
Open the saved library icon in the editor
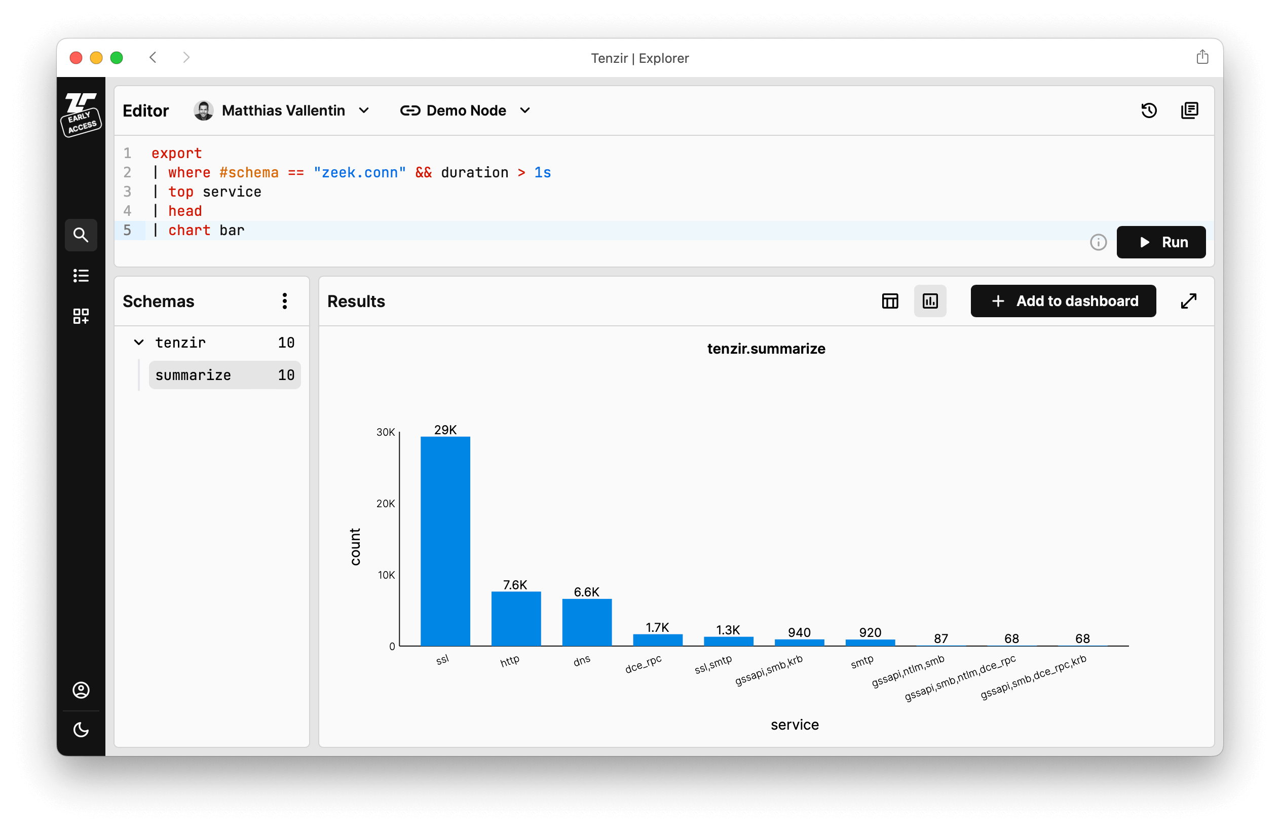coord(1189,110)
